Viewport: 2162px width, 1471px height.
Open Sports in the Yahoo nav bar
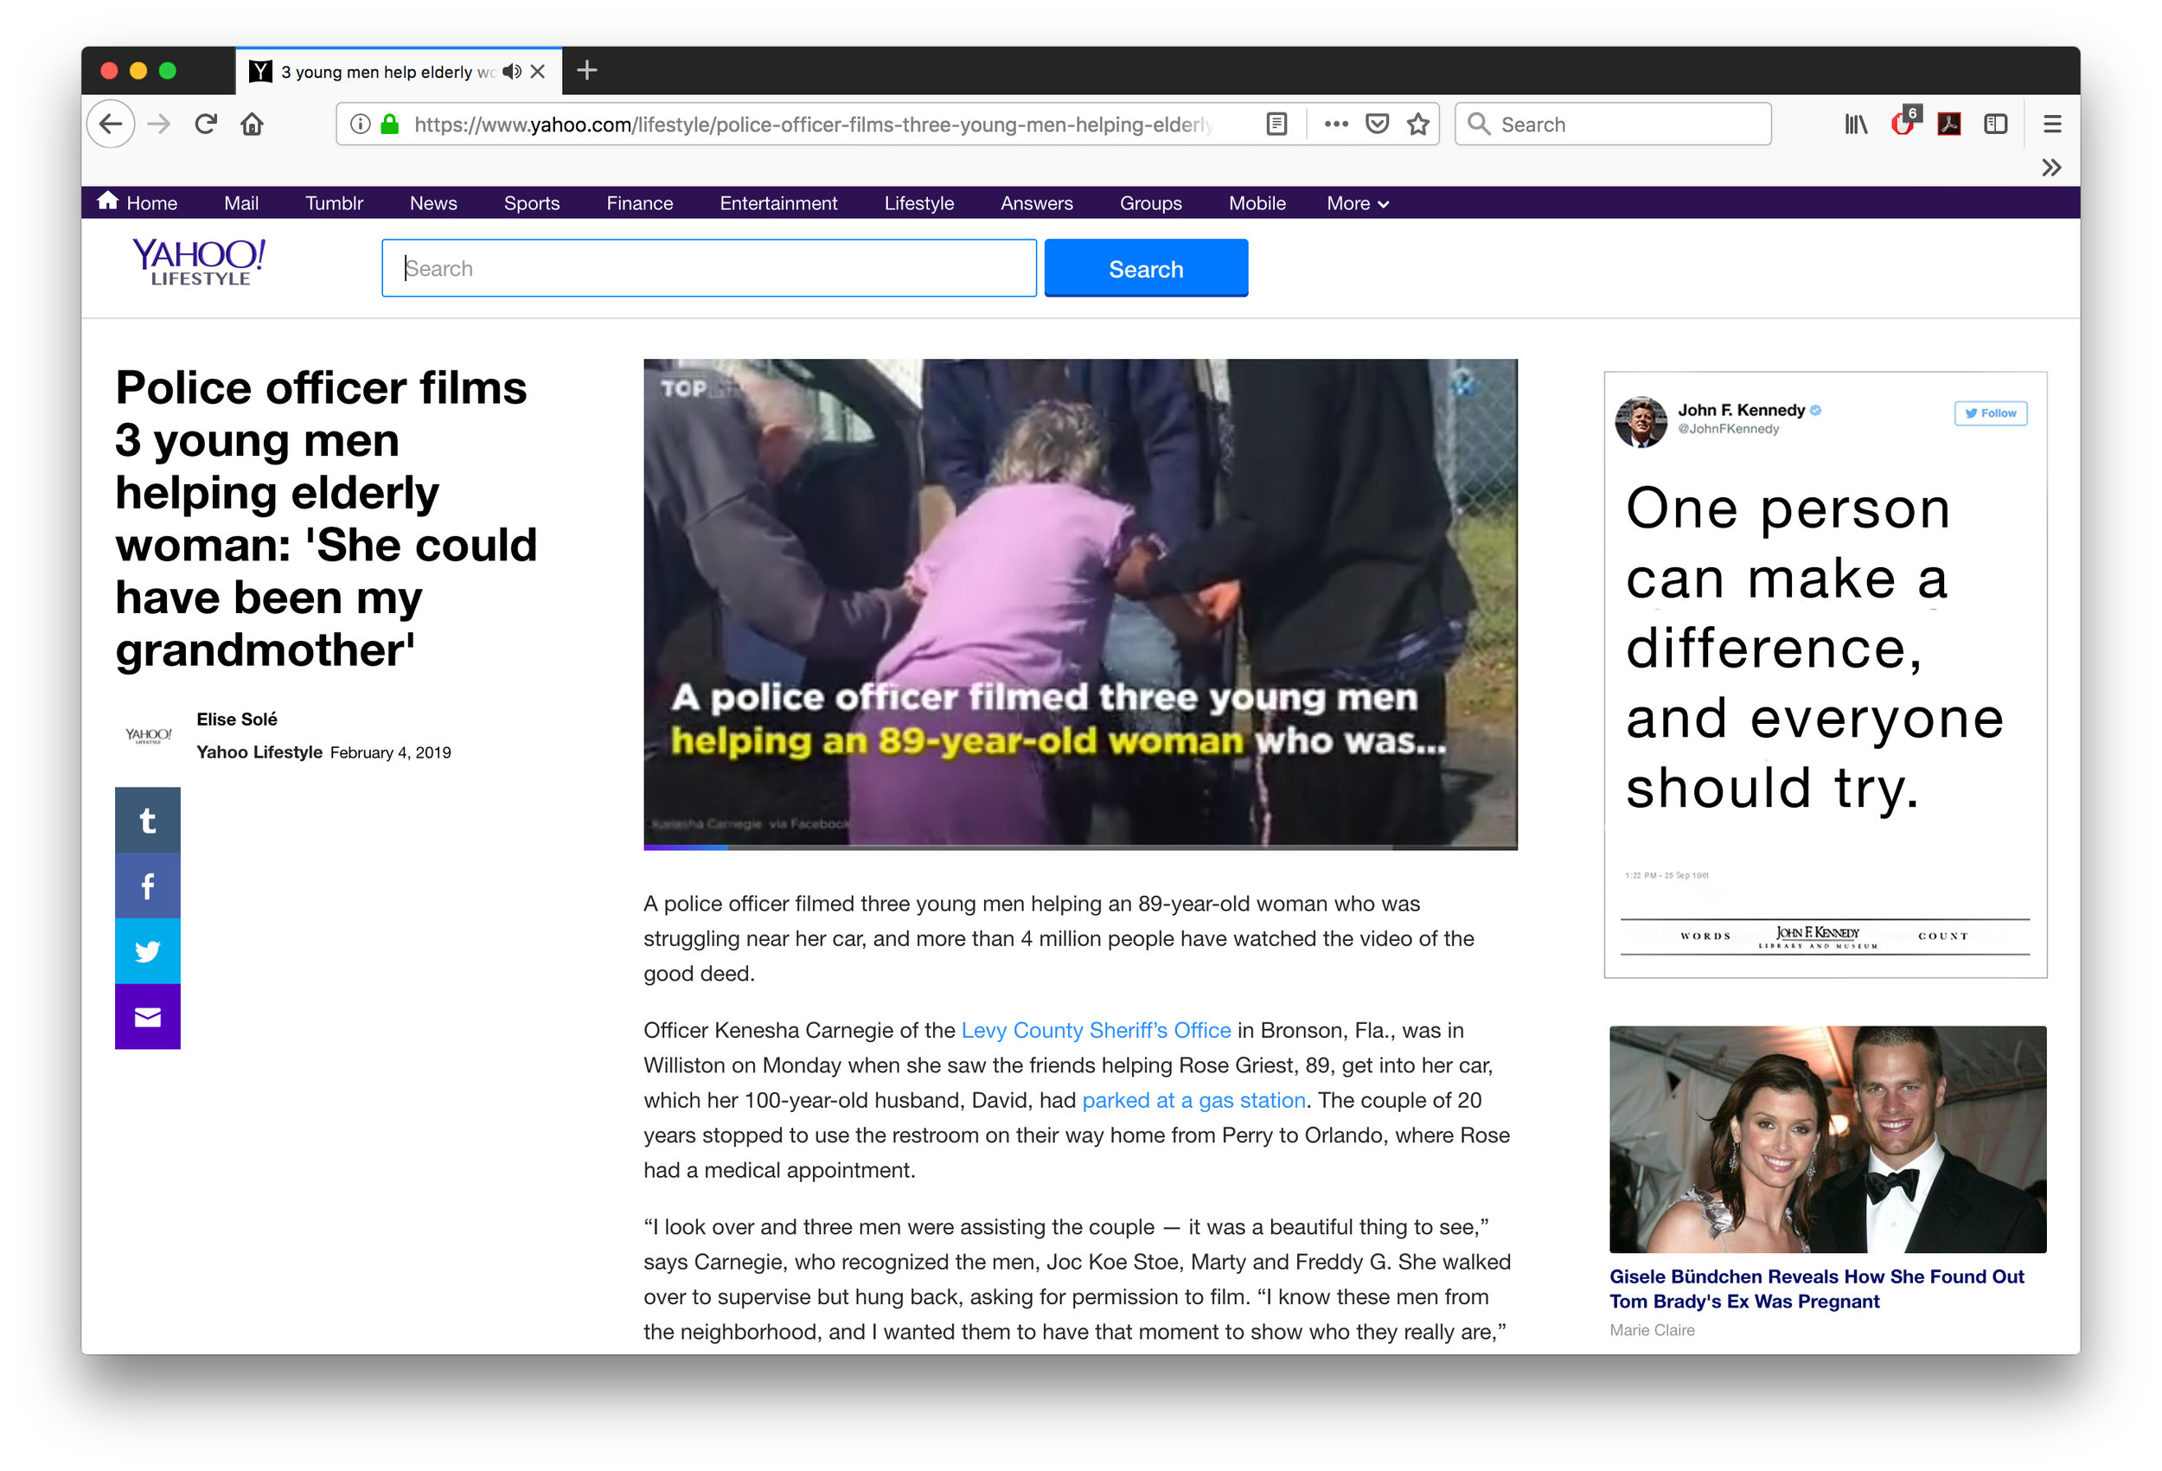[x=531, y=203]
